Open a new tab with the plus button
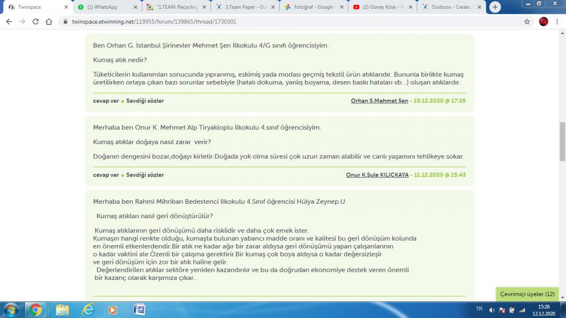 click(x=495, y=7)
